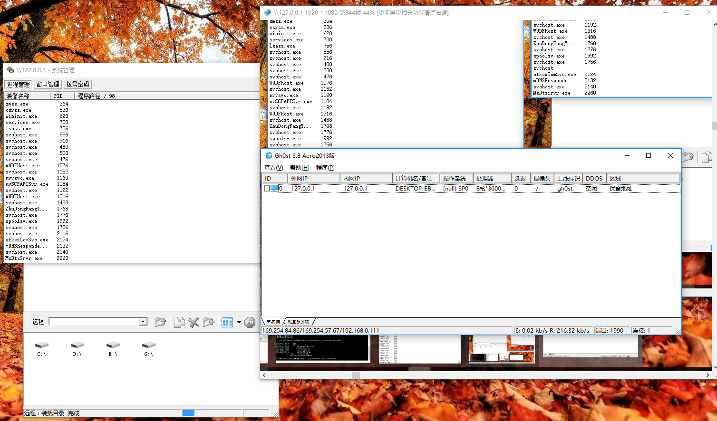Sort by the 上线标识 column header
Viewport: 717px width, 421px height.
(x=569, y=179)
